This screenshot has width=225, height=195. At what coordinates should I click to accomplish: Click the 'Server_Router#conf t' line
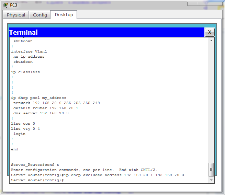click(x=35, y=165)
